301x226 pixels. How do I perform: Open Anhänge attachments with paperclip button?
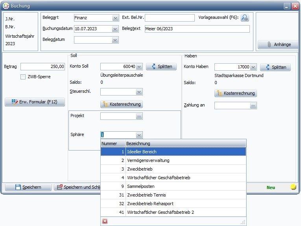click(278, 44)
